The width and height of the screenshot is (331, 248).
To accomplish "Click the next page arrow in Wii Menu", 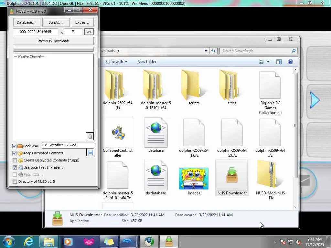I will 315,100.
